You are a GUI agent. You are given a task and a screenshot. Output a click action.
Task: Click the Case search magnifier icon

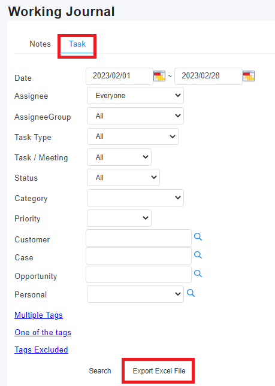(198, 255)
